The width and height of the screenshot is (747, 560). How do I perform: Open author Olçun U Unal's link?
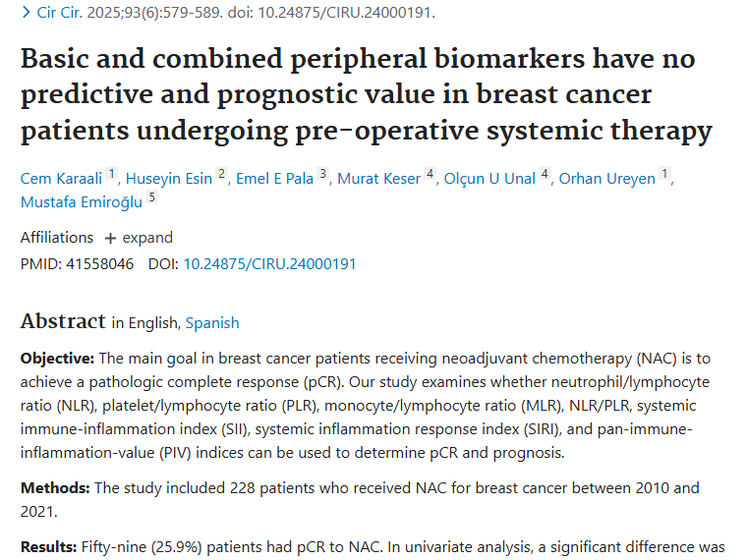point(489,179)
